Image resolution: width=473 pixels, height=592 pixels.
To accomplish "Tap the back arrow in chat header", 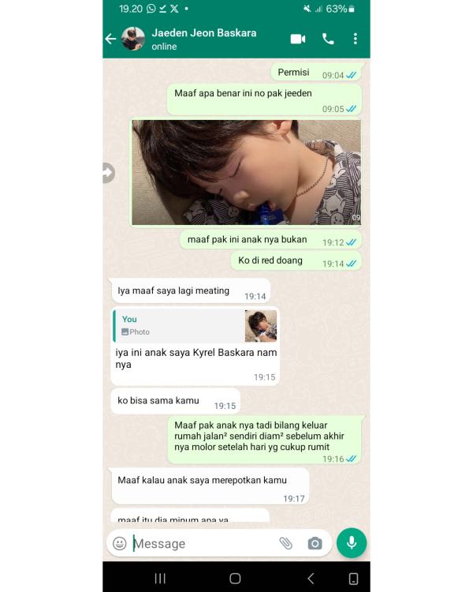I will pos(110,39).
